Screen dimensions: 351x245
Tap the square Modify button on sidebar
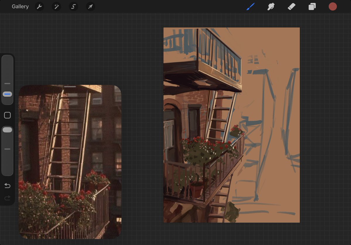coord(7,115)
